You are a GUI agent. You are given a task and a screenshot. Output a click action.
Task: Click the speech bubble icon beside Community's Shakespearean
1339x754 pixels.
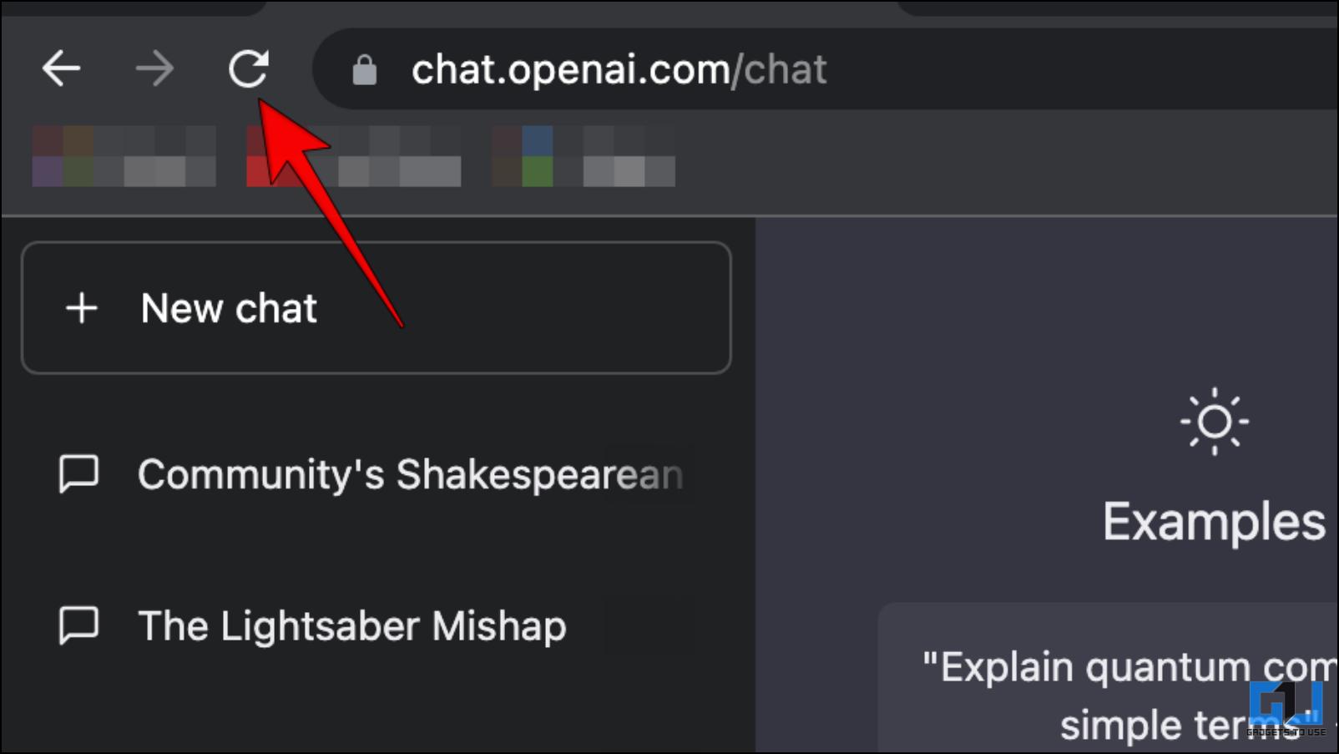click(78, 474)
